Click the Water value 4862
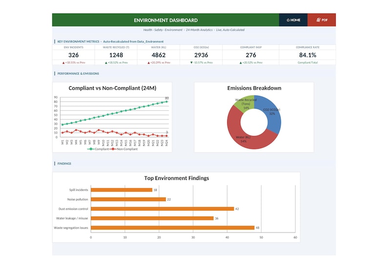Viewport: 388px width, 274px height. tap(159, 55)
